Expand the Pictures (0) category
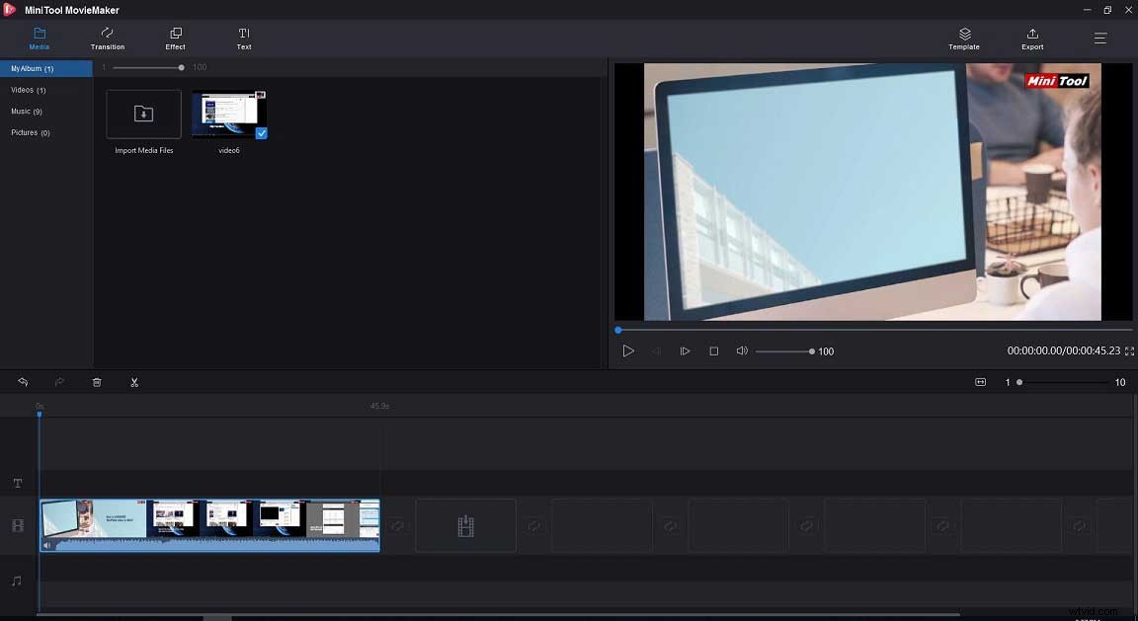1138x621 pixels. [30, 132]
